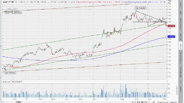Viewport: 184px width, 103px height.
Task: Click the expand horizontal arrows icon
Action: click(139, 102)
